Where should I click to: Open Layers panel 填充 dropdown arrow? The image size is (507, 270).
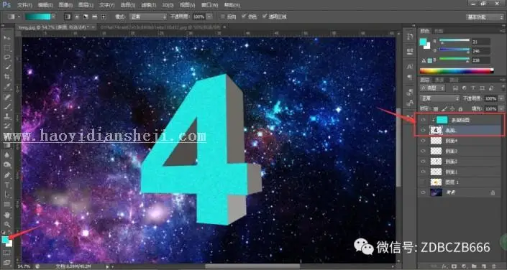501,109
